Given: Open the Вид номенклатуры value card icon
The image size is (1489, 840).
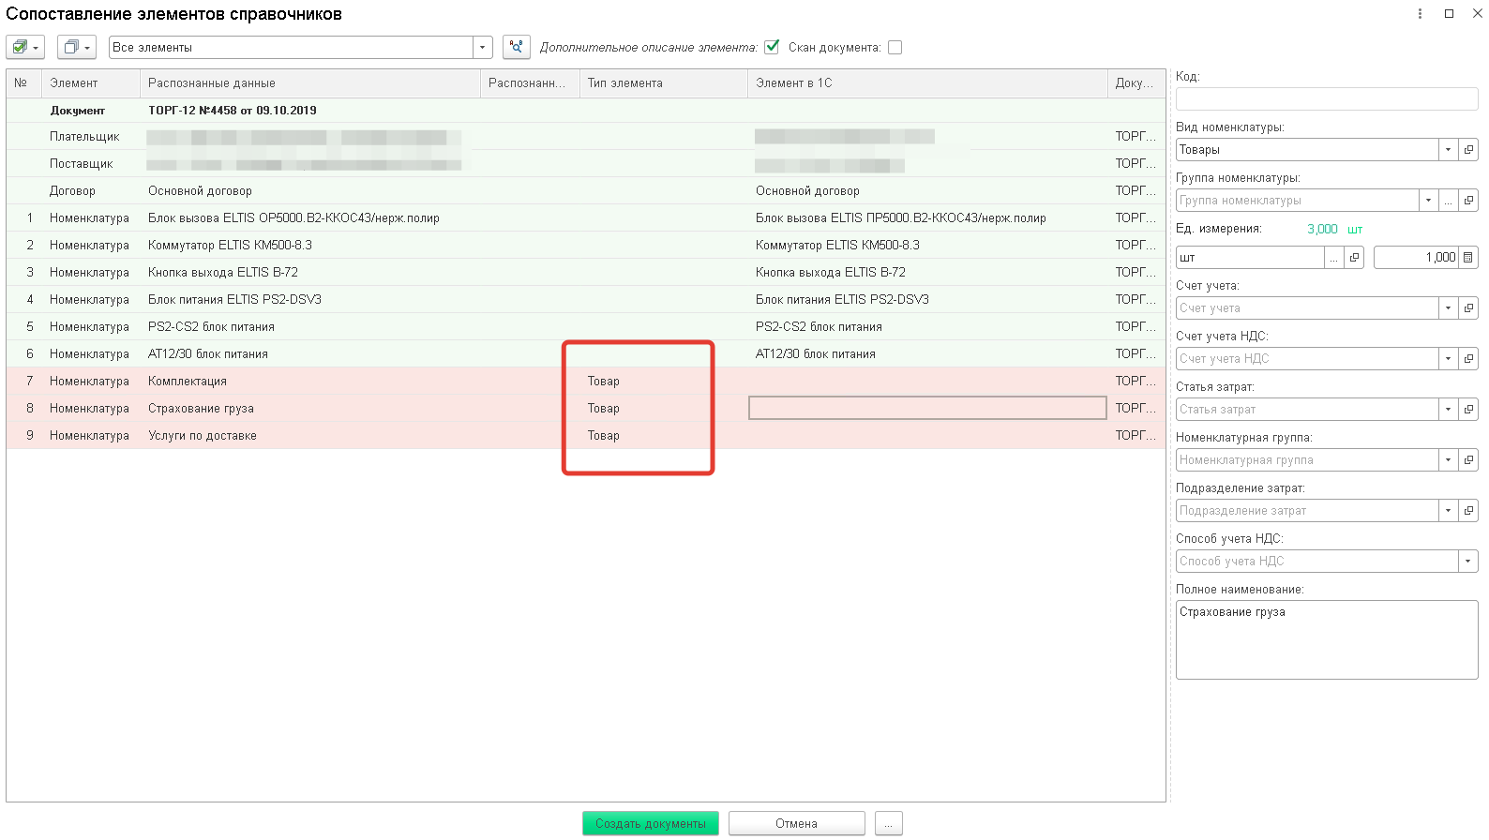Looking at the screenshot, I should (1468, 150).
